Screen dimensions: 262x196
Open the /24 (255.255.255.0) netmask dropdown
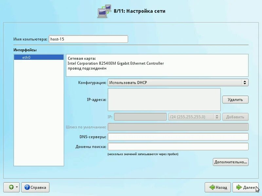coord(194,117)
